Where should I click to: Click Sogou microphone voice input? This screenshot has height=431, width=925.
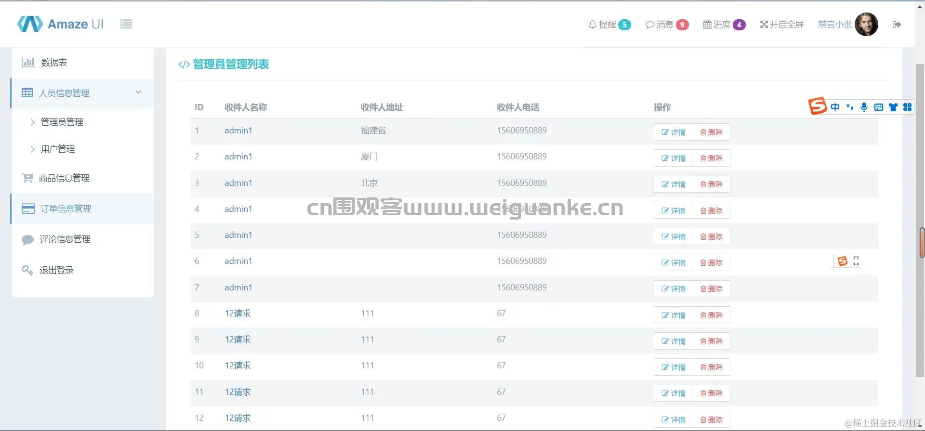[x=864, y=107]
